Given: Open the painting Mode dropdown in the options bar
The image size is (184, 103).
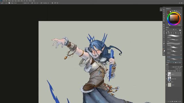Looking at the screenshot, I should [x=18, y=3].
